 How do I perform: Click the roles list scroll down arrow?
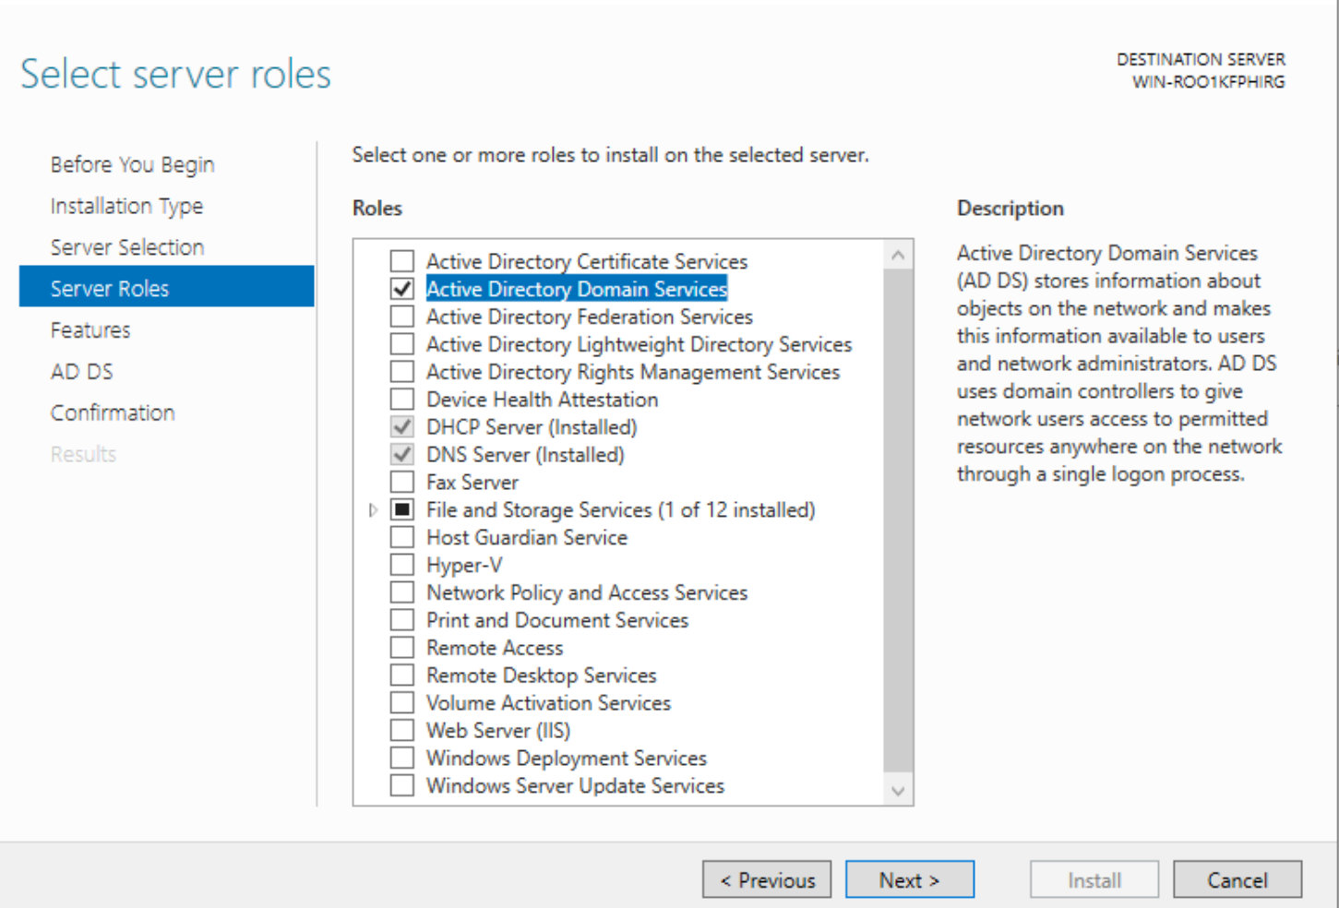[898, 791]
